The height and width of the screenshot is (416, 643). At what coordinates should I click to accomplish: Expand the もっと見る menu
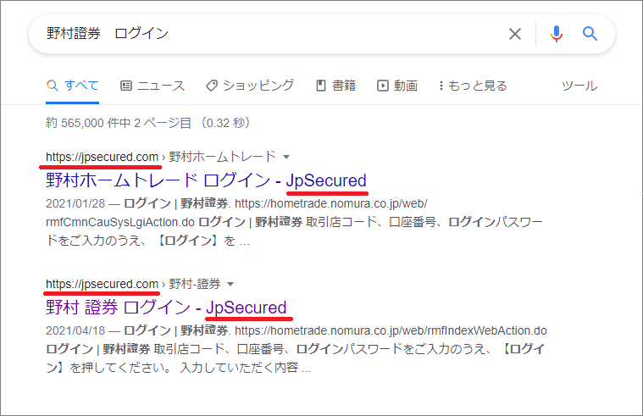coord(473,86)
